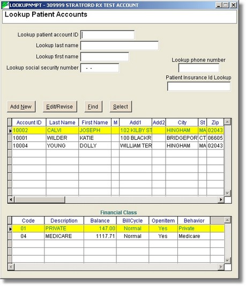Click the 1117.71 balance cell

100,236
